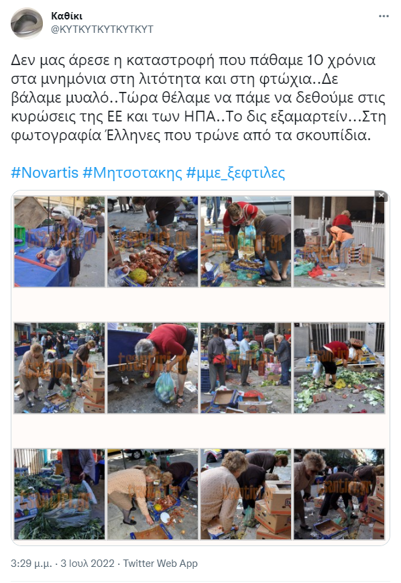Viewport: 401px width, 583px height.
Task: Open bottom-right photo of women near stacked boxes
Action: 339,494
